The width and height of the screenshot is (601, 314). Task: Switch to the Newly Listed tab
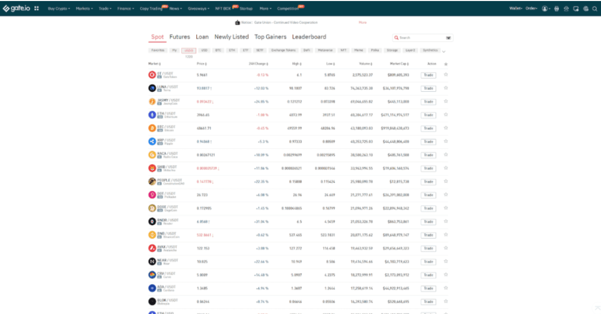coord(232,37)
